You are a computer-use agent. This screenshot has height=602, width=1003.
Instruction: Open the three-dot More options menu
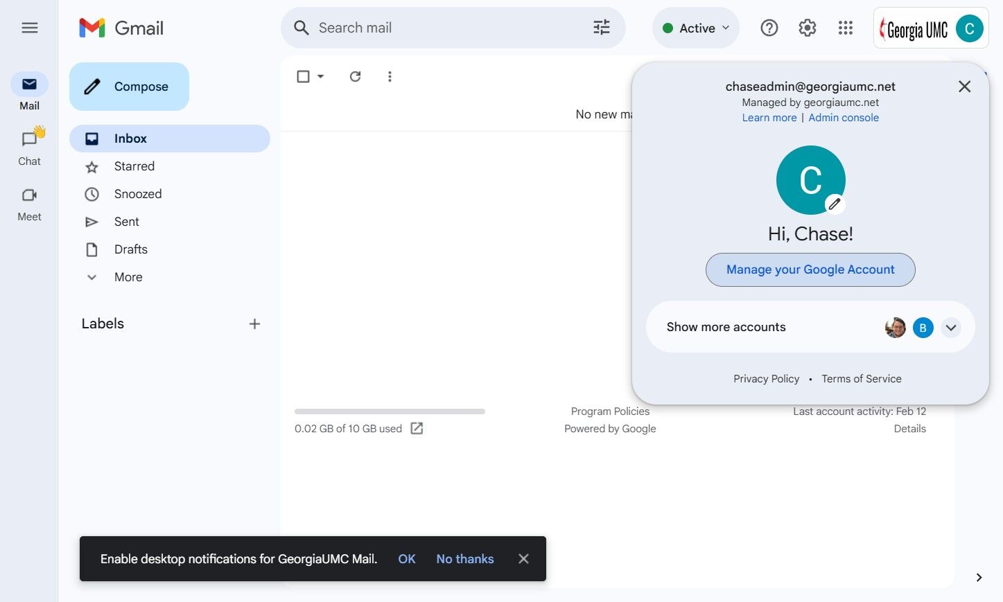pyautogui.click(x=390, y=76)
